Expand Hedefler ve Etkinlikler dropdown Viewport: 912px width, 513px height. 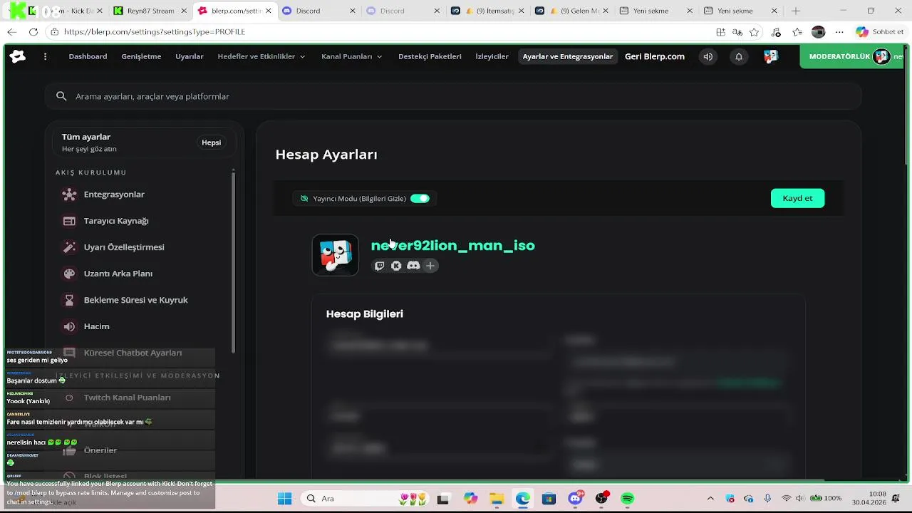[261, 57]
